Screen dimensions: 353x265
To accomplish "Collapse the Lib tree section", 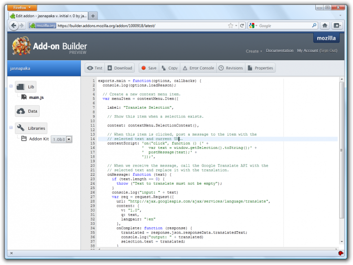I will coord(11,87).
